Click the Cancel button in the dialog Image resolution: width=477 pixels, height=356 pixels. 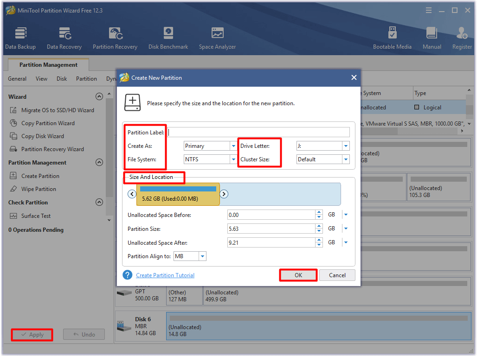(337, 275)
